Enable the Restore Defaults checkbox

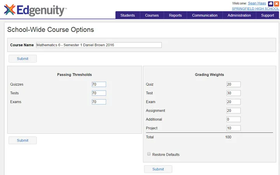point(149,154)
